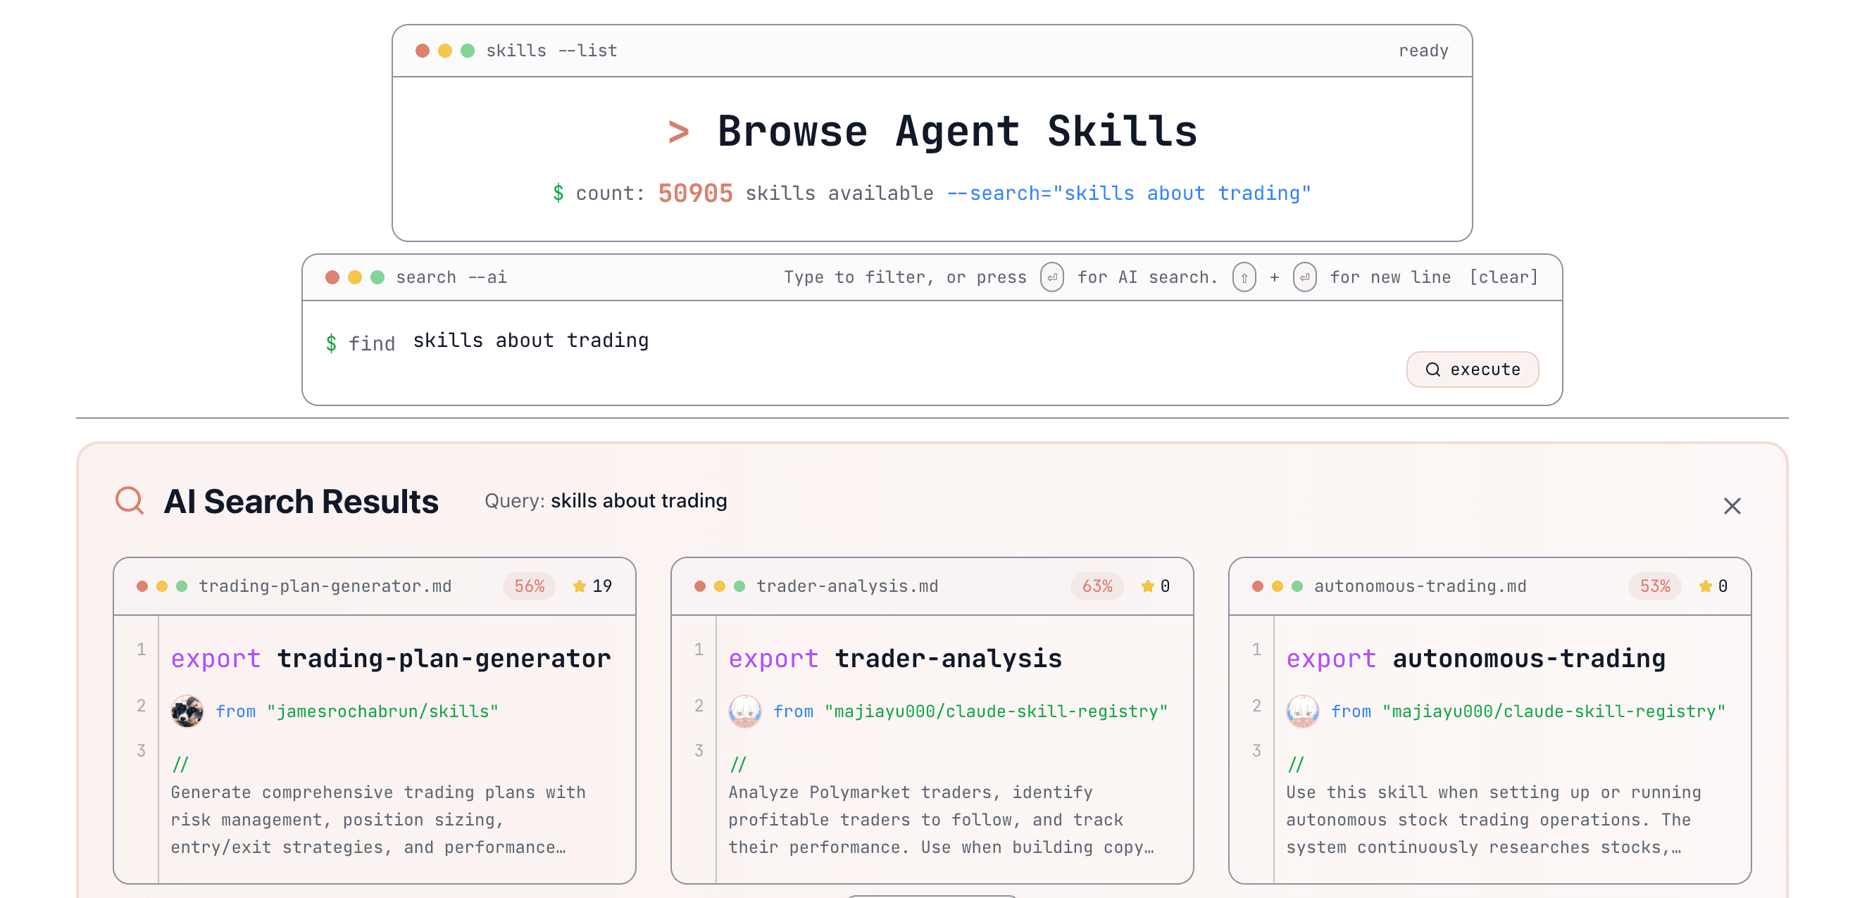Click the enter key icon for AI search hint
1855x898 pixels.
pos(1052,277)
